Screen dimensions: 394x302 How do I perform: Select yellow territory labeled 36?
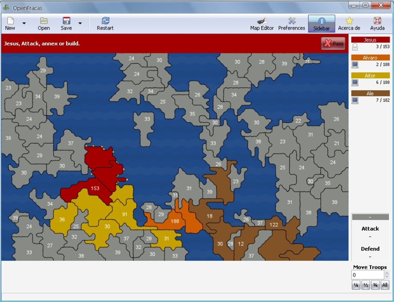pos(62,219)
